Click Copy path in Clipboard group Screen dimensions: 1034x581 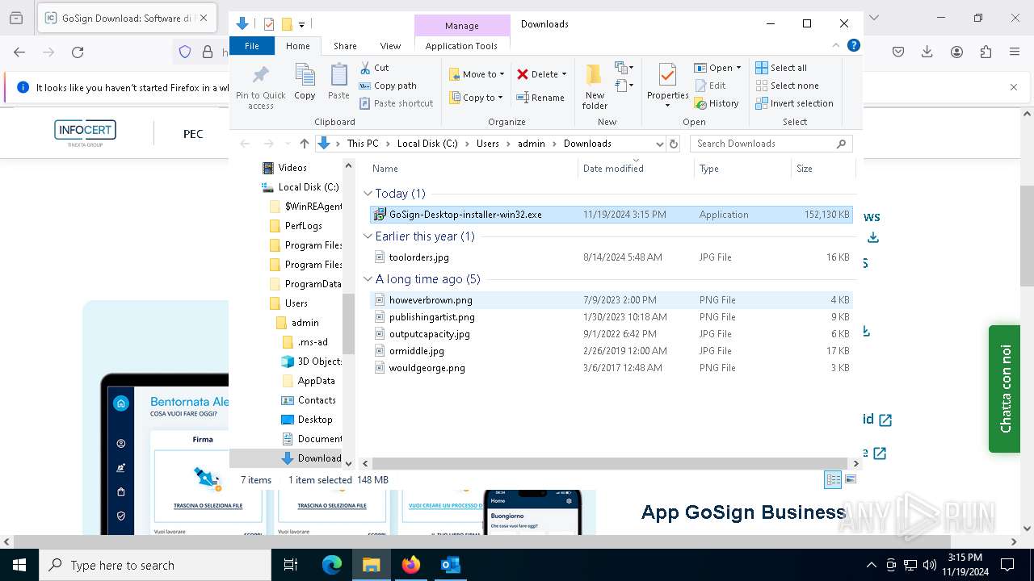[x=388, y=86]
